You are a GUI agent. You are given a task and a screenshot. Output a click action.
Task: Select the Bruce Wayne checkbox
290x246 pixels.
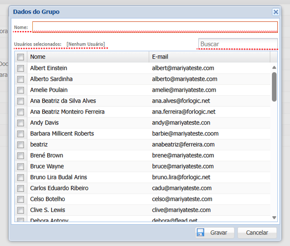click(21, 166)
